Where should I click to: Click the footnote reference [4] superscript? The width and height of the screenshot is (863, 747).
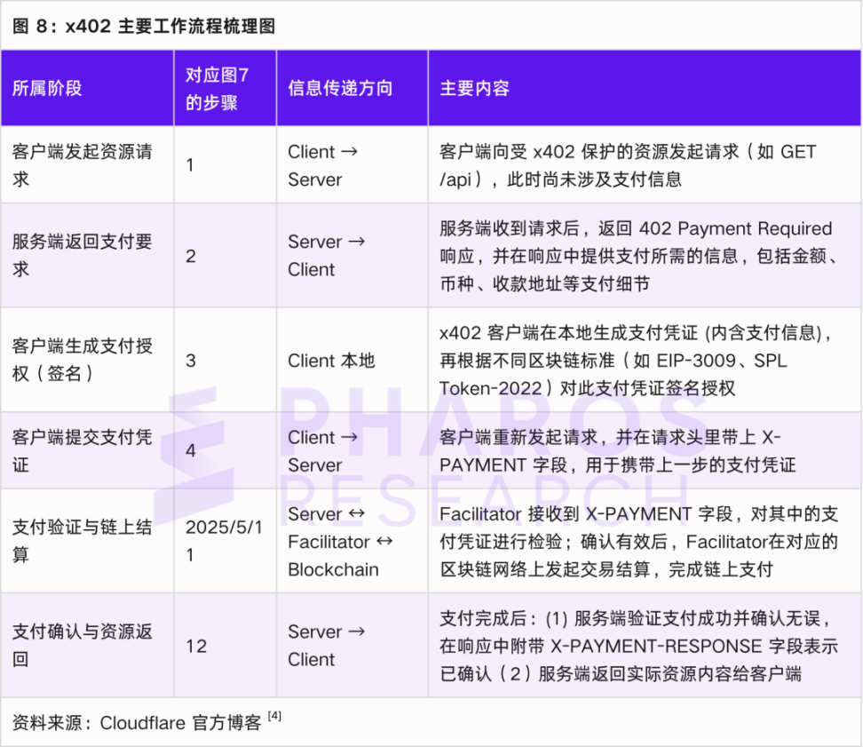[274, 716]
